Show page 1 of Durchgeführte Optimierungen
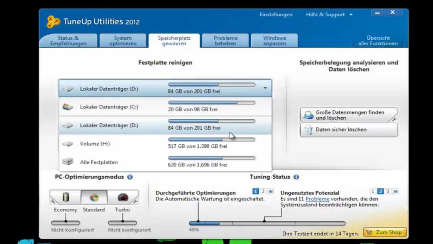This screenshot has height=244, width=433. [x=256, y=191]
